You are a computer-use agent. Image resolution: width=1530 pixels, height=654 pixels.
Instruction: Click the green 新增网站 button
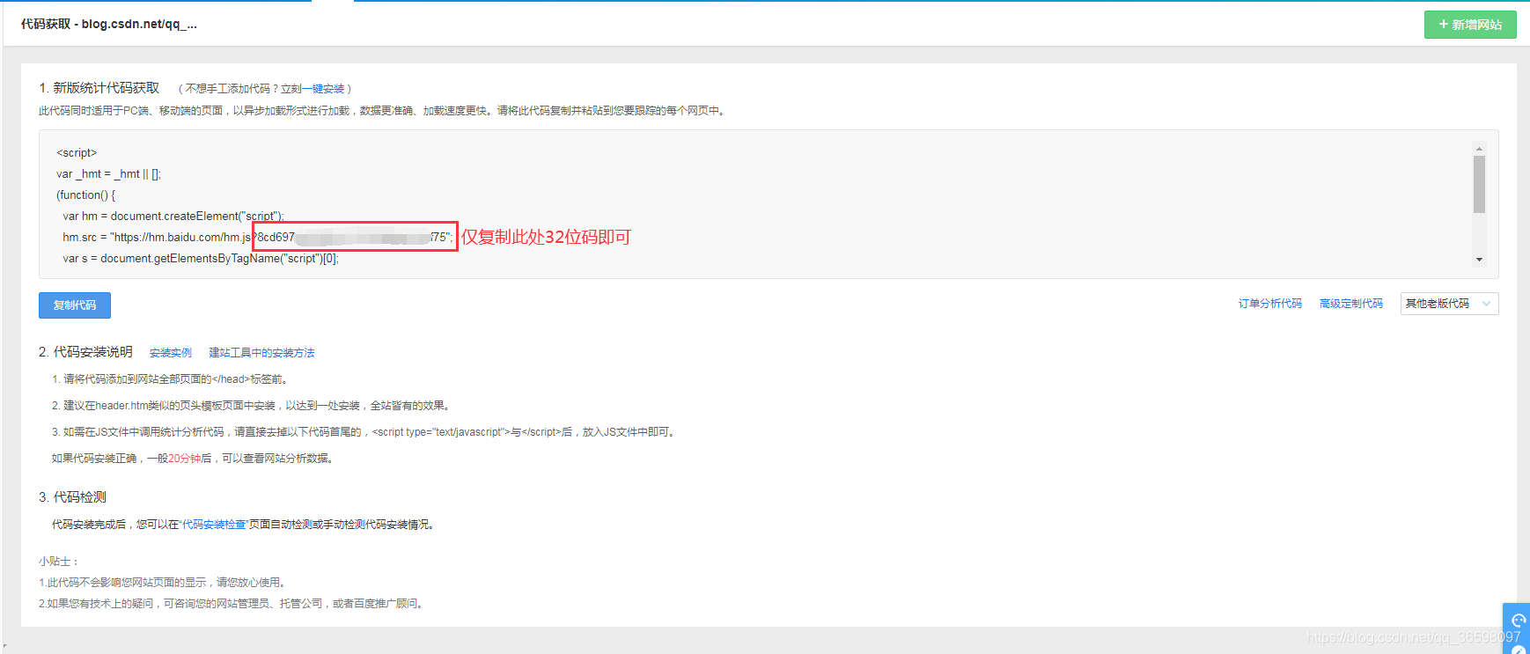[1470, 25]
